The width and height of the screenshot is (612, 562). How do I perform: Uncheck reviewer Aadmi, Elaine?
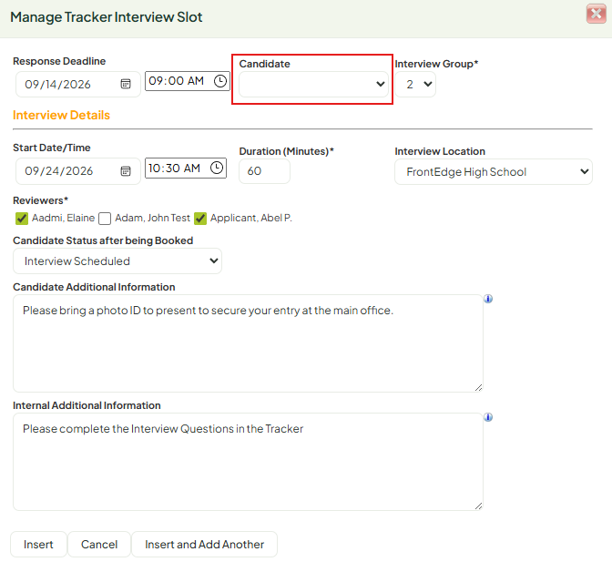pos(22,219)
